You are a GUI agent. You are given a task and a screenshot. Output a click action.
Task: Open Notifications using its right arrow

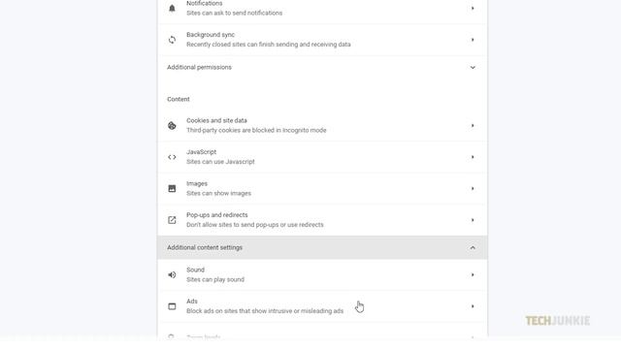coord(473,8)
